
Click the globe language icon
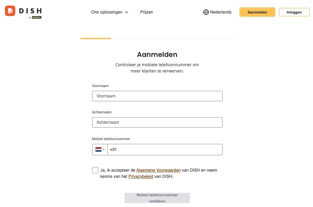pyautogui.click(x=206, y=12)
